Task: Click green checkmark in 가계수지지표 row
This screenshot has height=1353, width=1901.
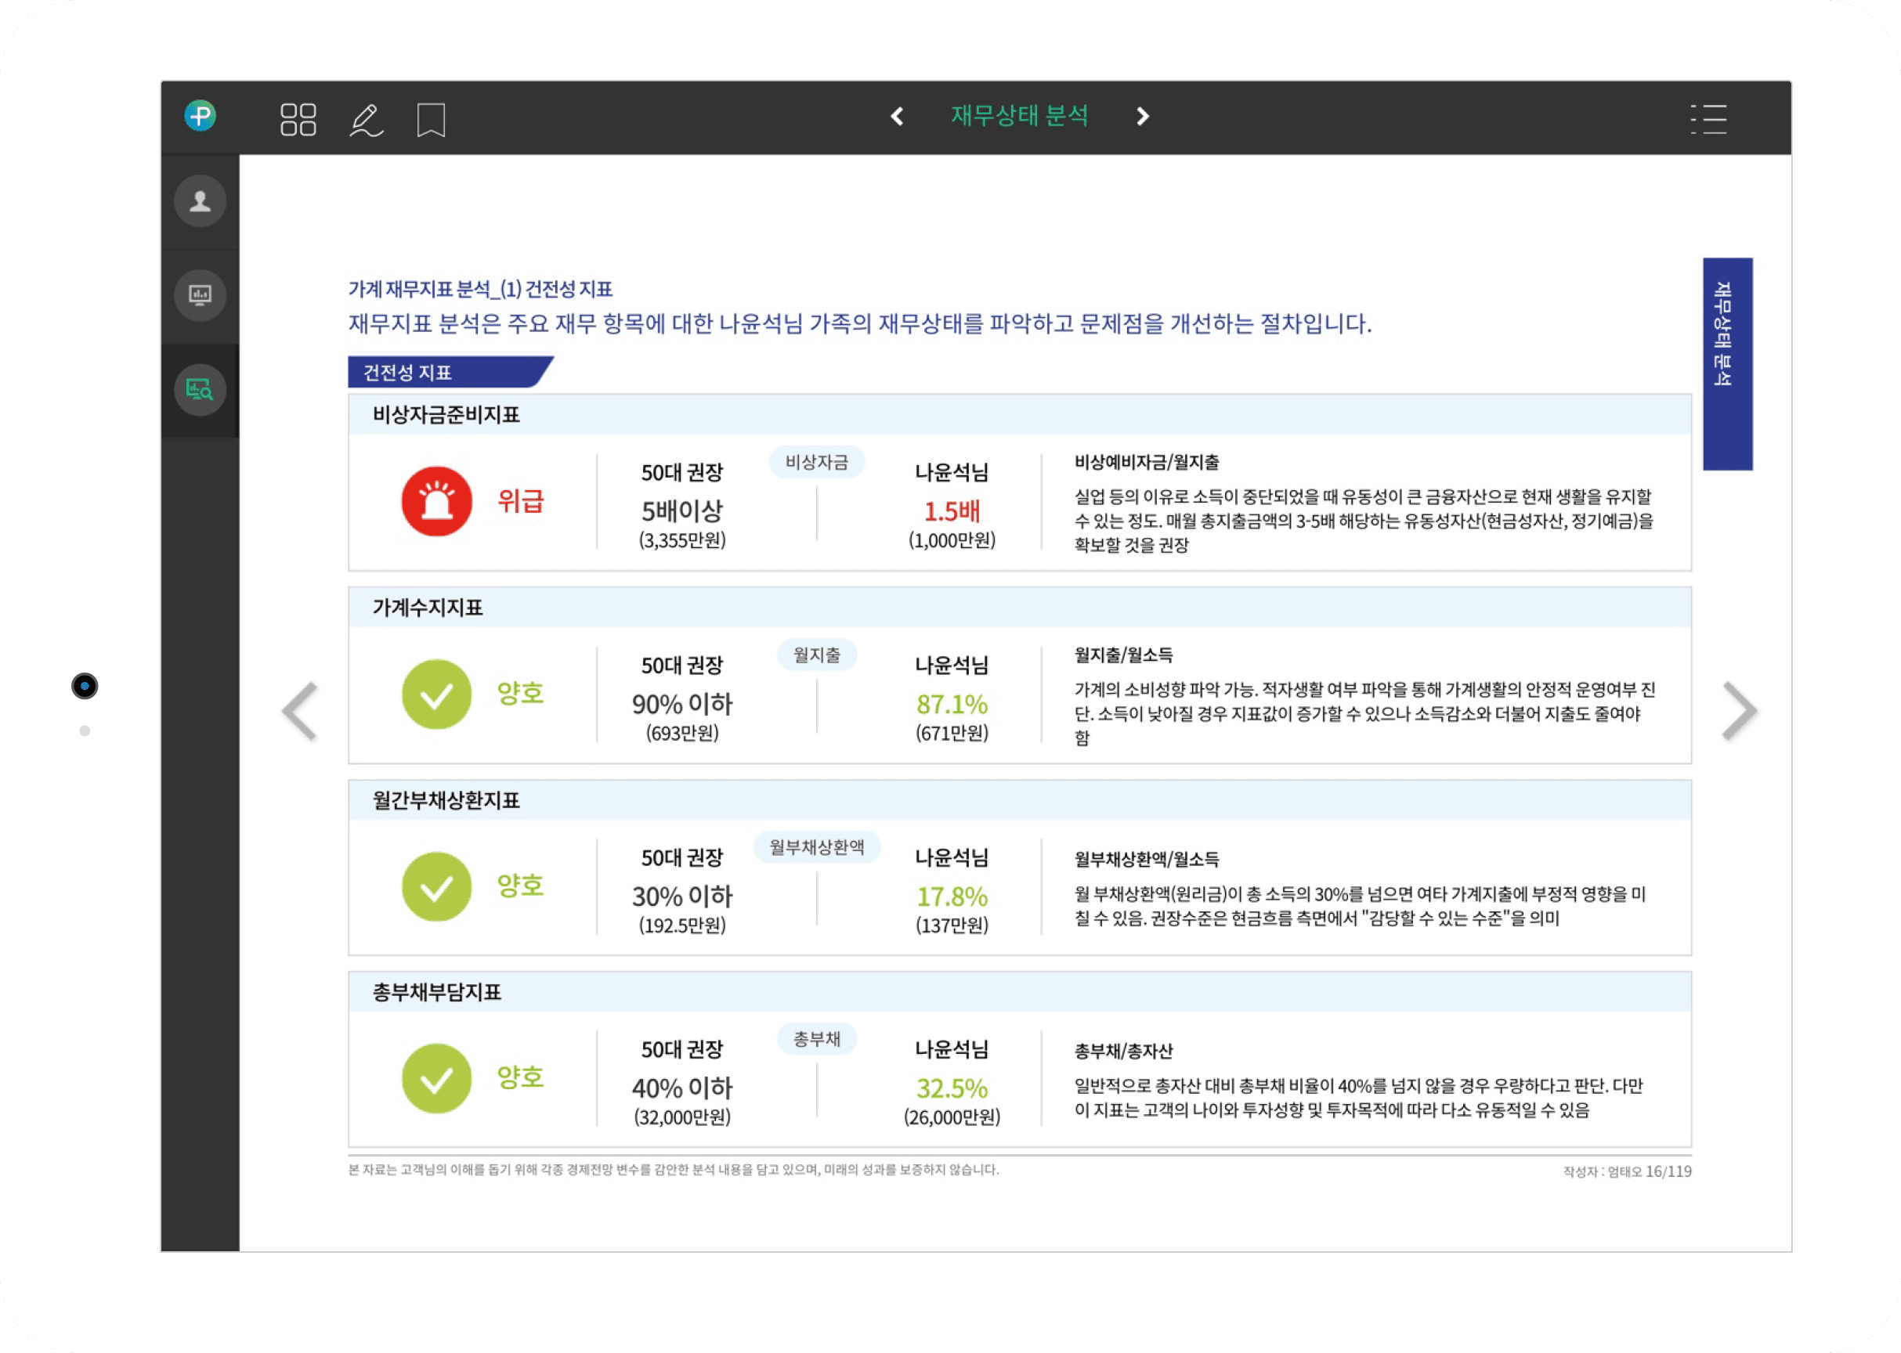Action: (x=437, y=694)
